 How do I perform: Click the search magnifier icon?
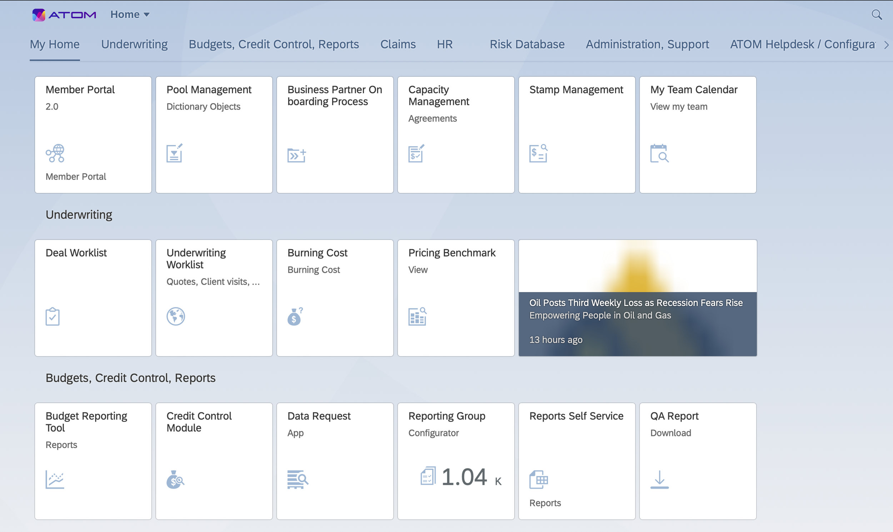876,15
